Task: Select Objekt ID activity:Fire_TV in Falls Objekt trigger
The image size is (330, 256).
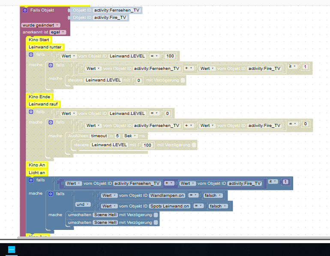Action: tap(99, 18)
